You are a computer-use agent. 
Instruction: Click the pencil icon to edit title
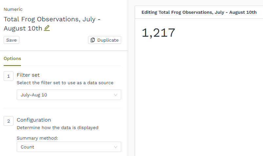click(47, 28)
